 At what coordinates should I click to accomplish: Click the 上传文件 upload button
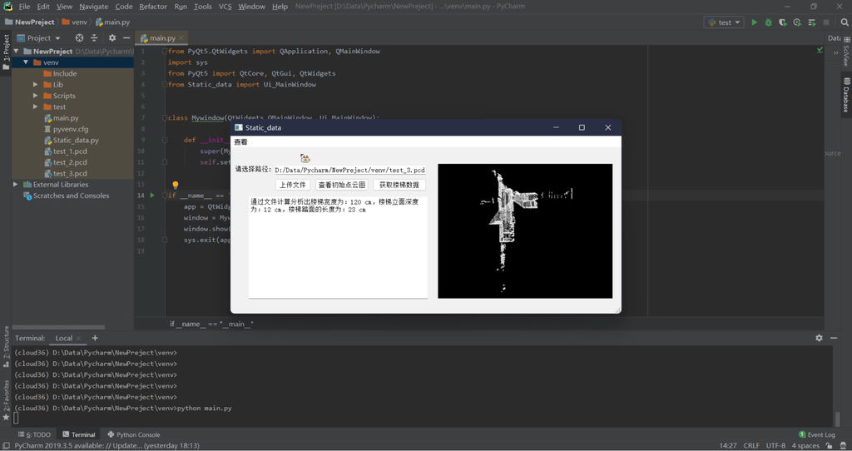click(x=292, y=185)
